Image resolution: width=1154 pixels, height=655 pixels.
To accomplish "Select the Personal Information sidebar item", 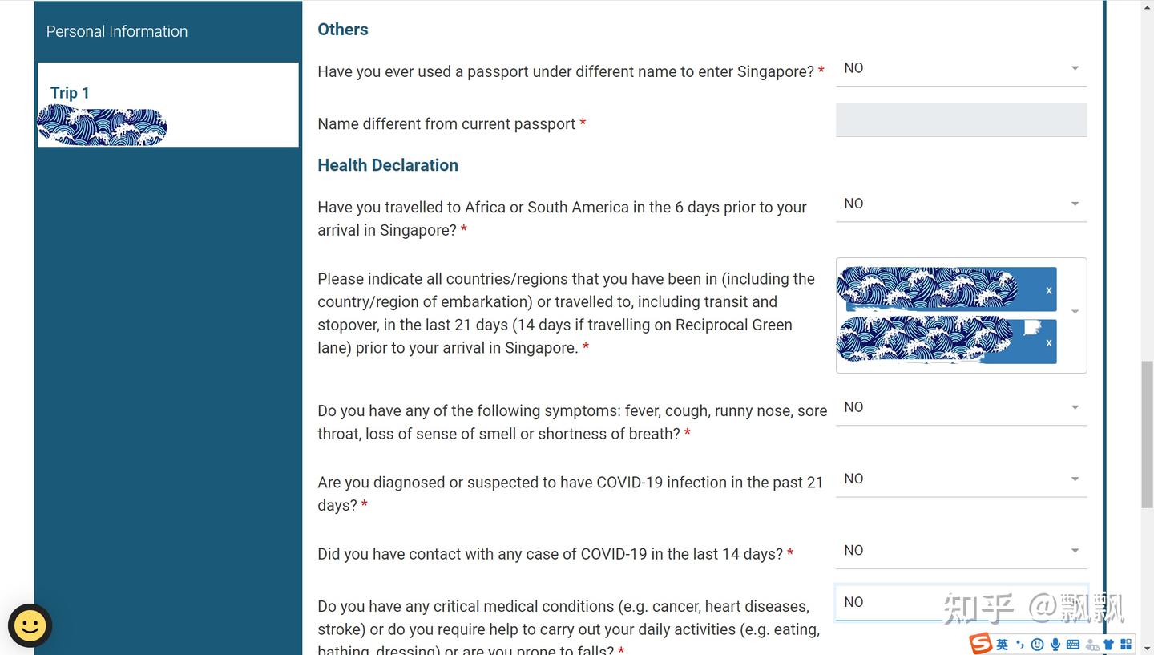I will click(117, 31).
